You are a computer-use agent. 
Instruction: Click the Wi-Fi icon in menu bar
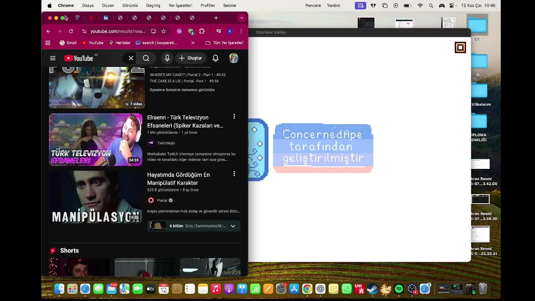420,5
